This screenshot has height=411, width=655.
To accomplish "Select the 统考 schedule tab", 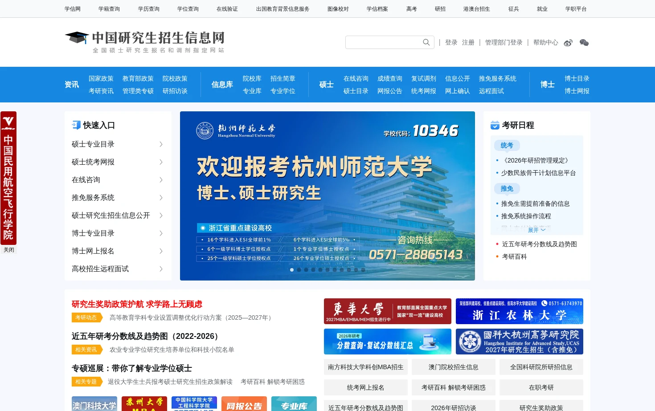I will tap(507, 145).
